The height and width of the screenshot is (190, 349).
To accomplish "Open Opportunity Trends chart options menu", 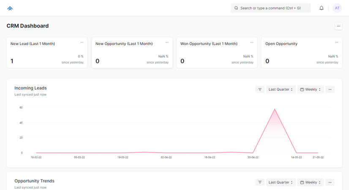I will [x=330, y=182].
